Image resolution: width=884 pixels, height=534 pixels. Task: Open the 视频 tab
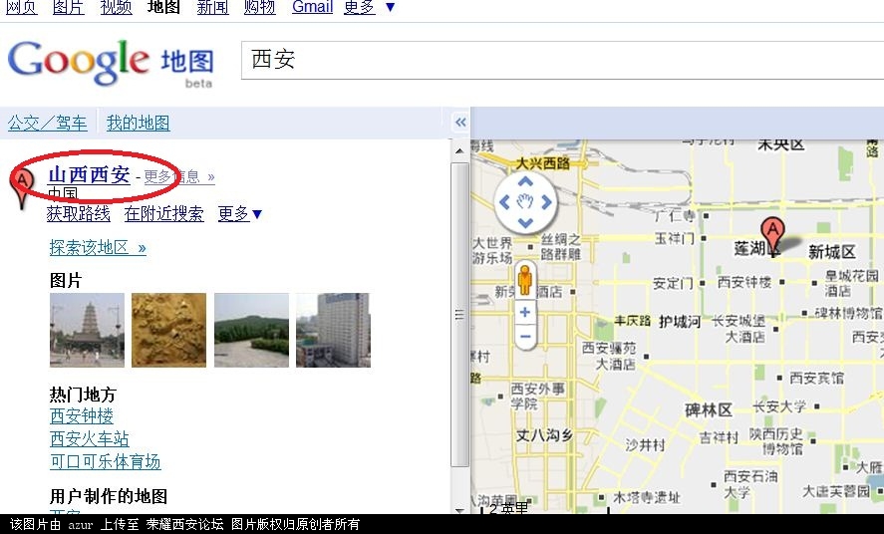click(116, 7)
